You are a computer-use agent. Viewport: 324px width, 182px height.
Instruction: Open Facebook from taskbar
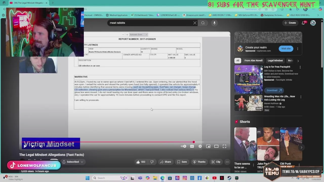click(199, 178)
